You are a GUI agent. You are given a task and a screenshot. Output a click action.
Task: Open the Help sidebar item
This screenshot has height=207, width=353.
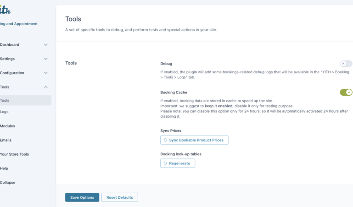4,169
